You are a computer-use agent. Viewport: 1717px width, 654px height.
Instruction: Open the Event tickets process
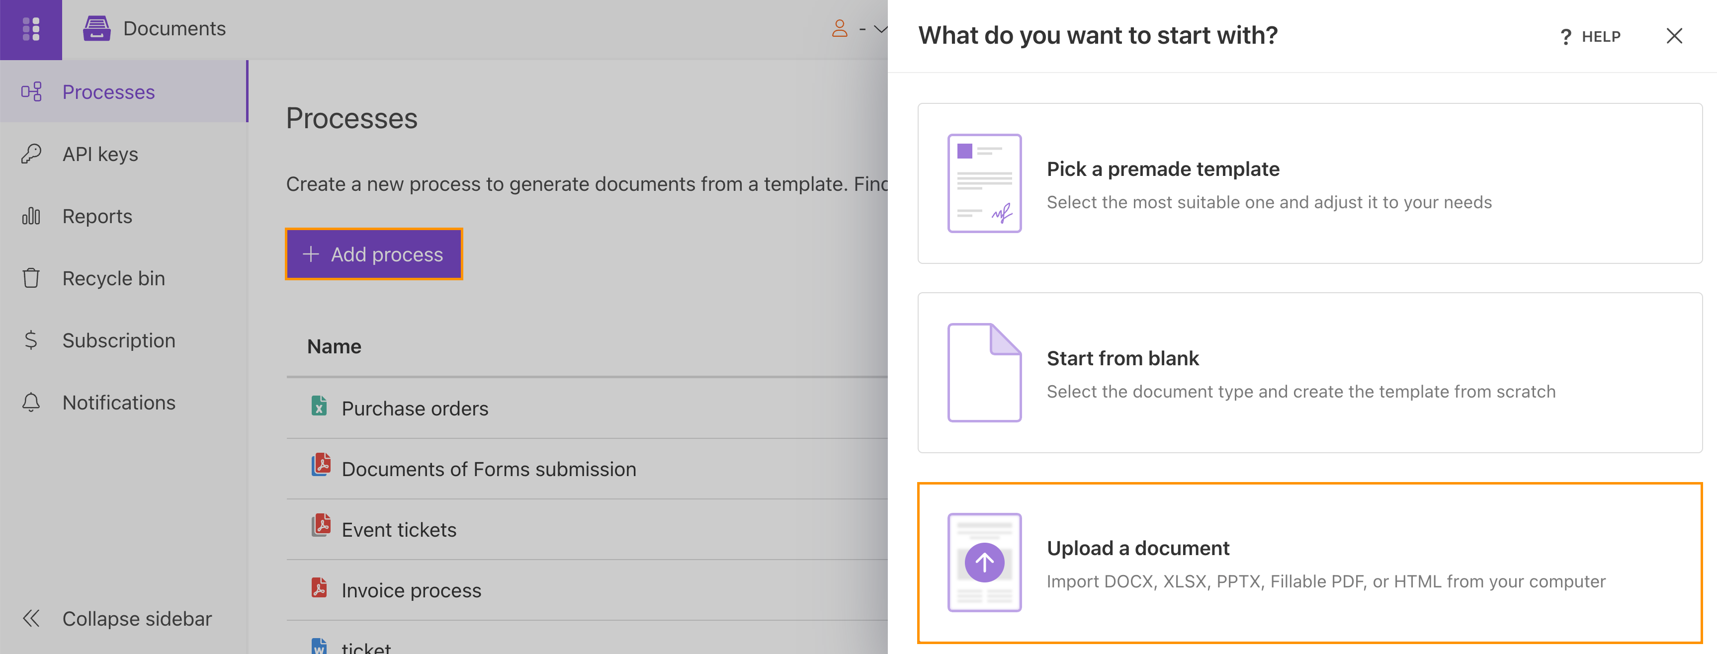[x=399, y=529]
